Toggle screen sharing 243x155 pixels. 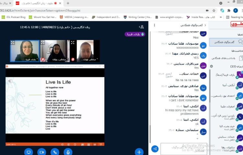[x=29, y=152]
